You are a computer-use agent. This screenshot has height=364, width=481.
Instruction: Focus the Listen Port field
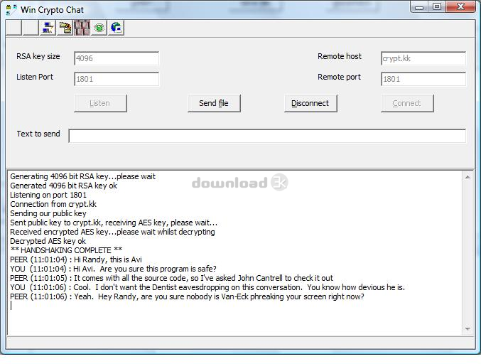tap(117, 79)
